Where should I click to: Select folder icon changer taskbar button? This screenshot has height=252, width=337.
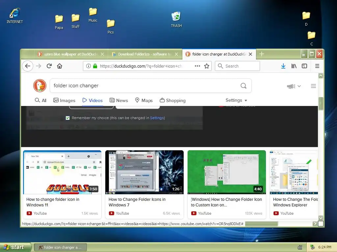61,247
